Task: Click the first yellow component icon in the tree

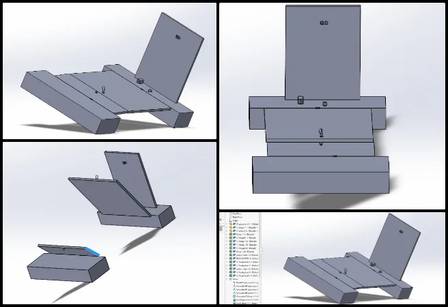Action: (231, 224)
